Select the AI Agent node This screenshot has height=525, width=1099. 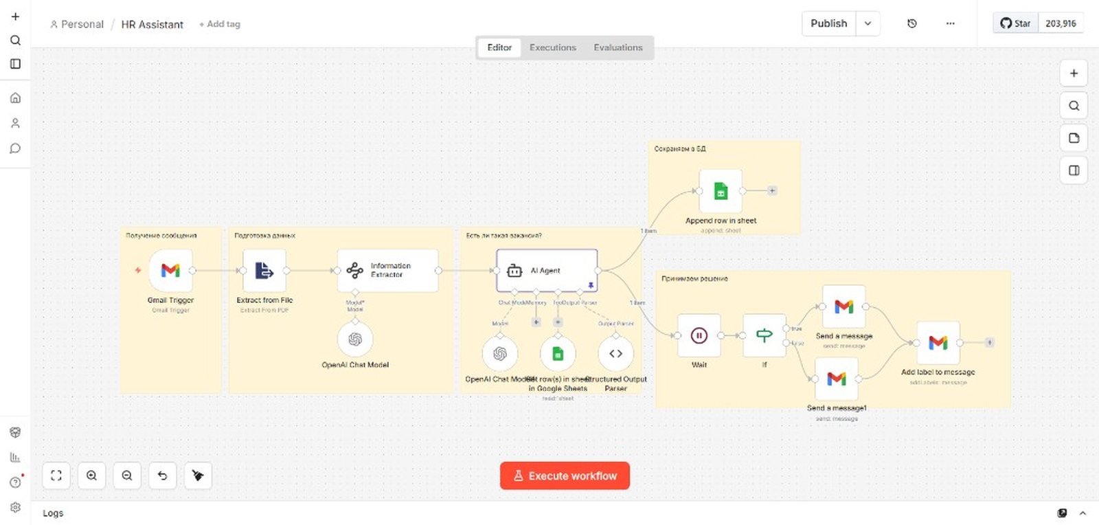point(547,270)
